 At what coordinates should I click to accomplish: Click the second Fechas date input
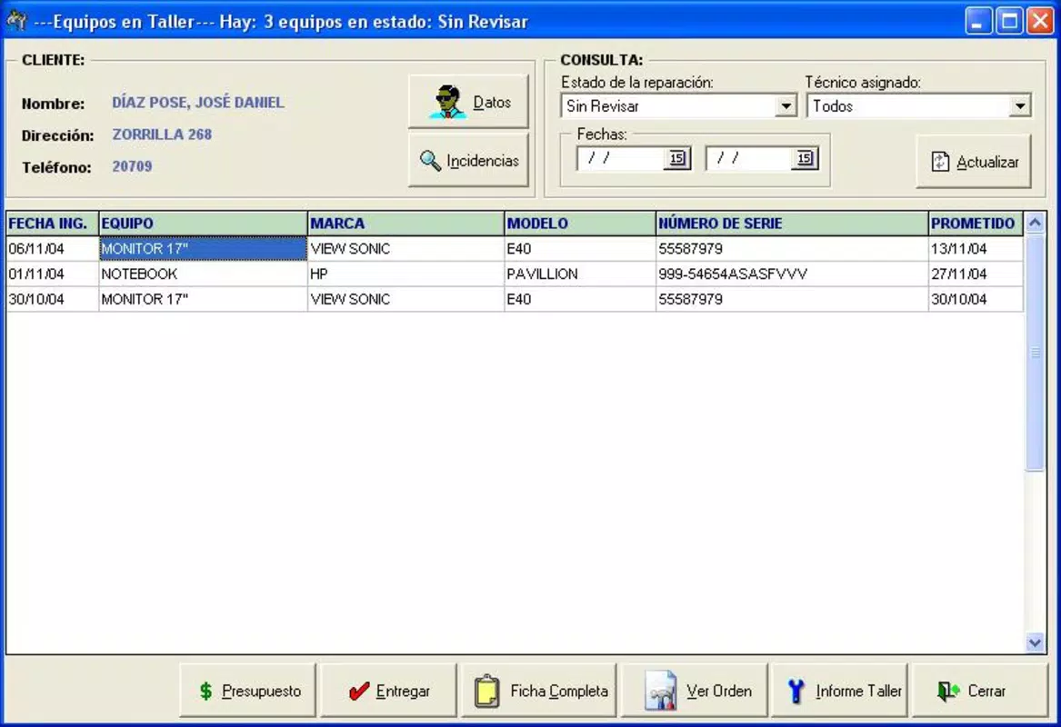(749, 159)
